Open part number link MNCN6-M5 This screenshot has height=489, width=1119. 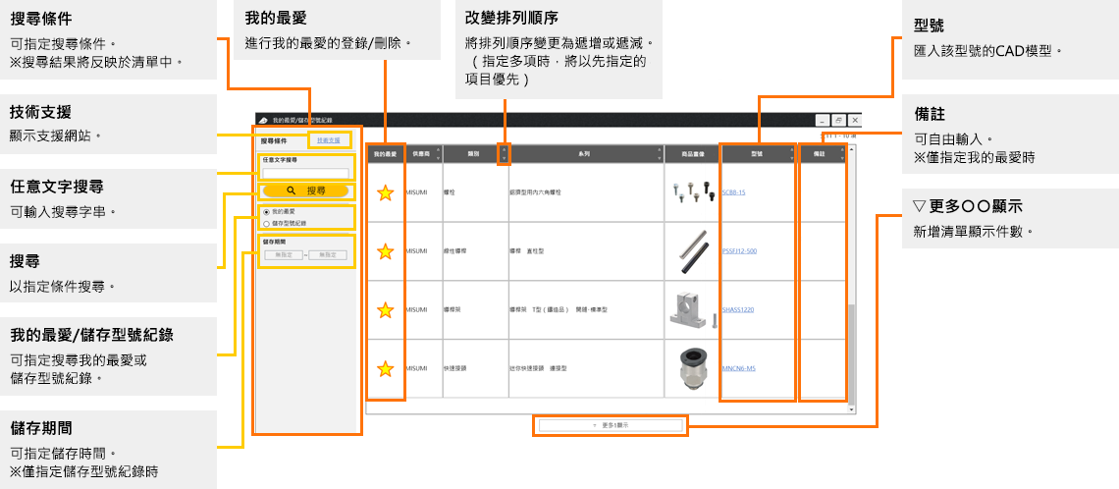coord(738,369)
